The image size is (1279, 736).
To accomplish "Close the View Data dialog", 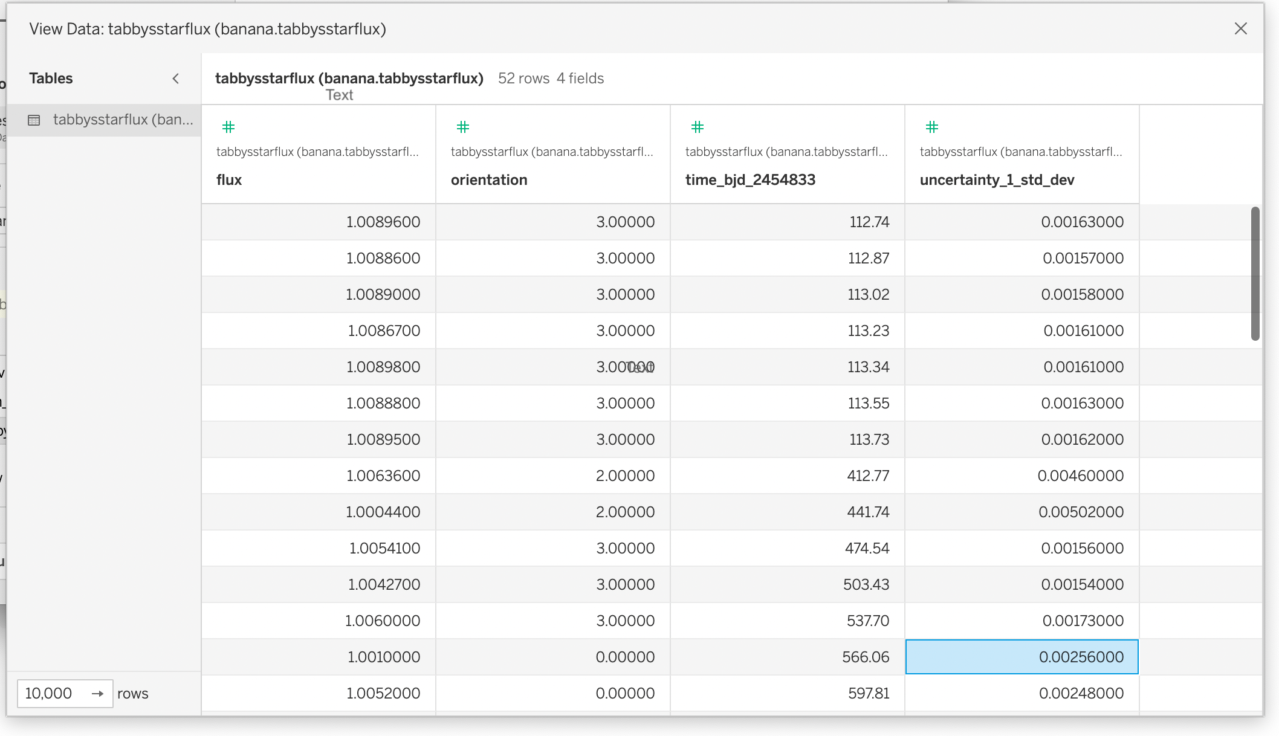I will click(x=1240, y=28).
